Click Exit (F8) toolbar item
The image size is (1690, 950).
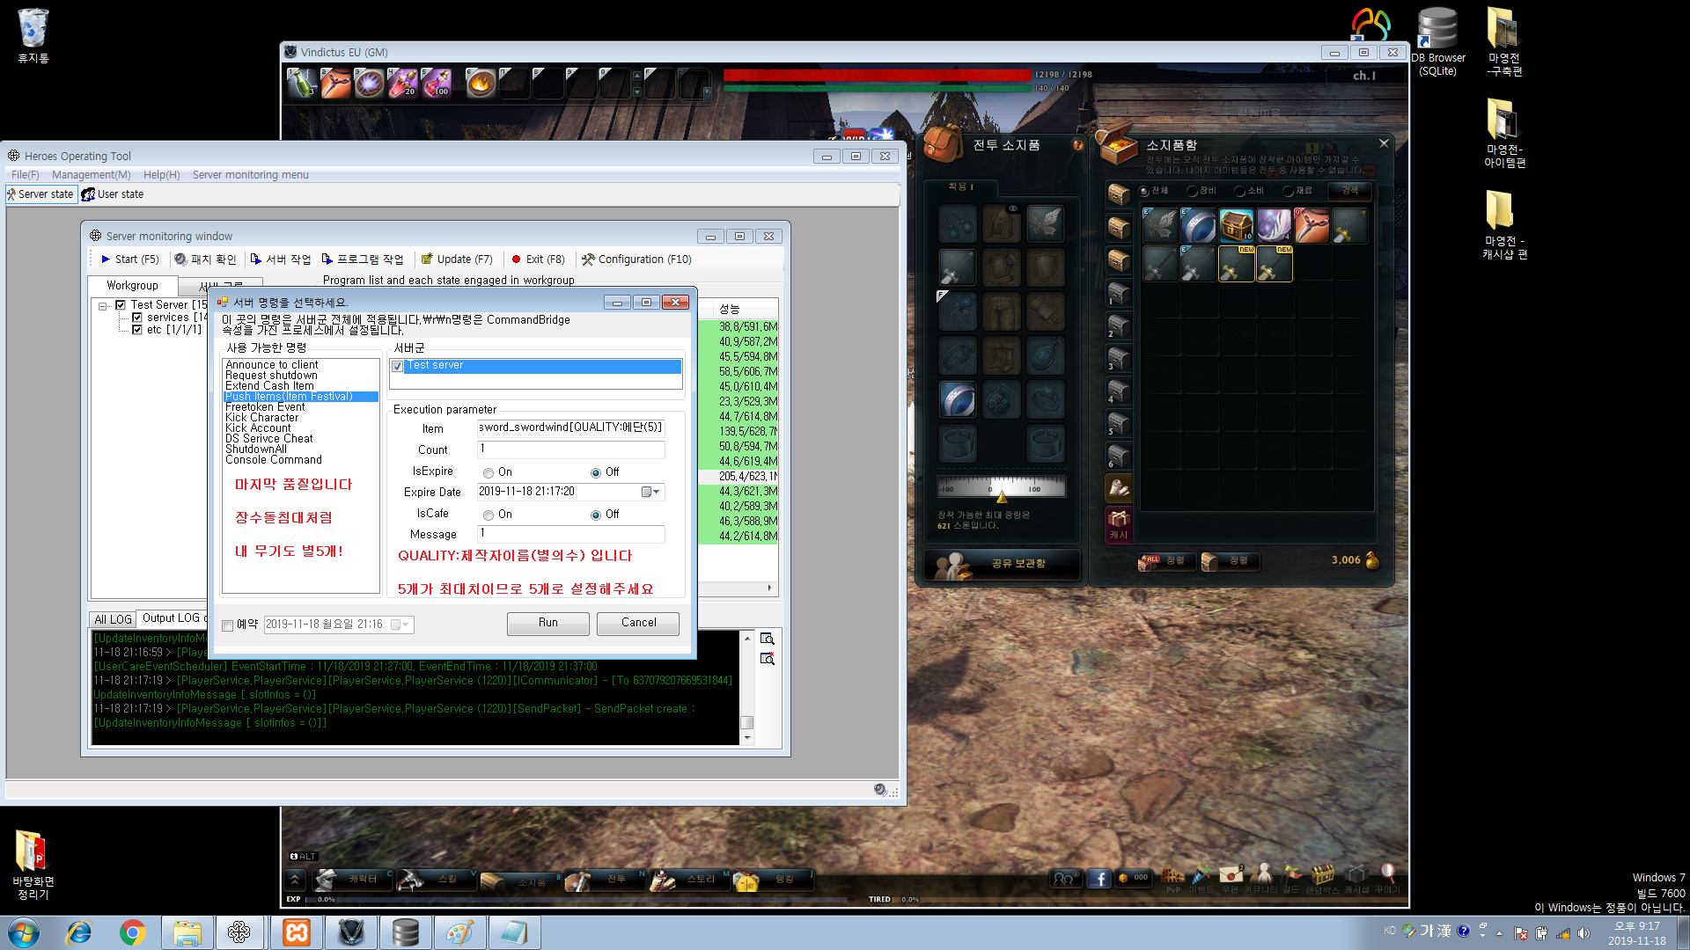pos(538,259)
